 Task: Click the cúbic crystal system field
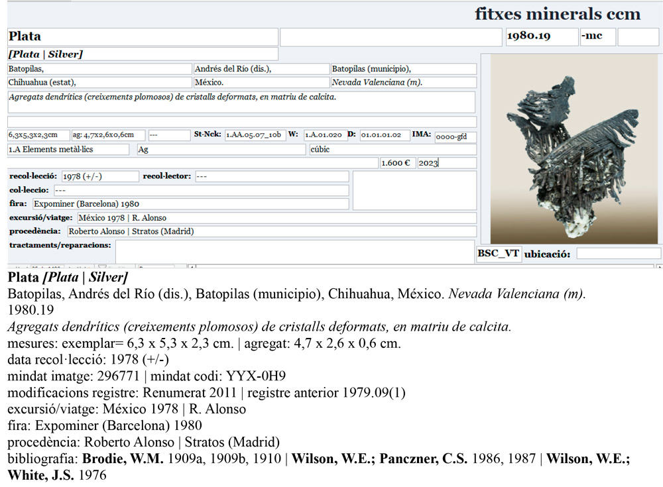click(x=394, y=149)
